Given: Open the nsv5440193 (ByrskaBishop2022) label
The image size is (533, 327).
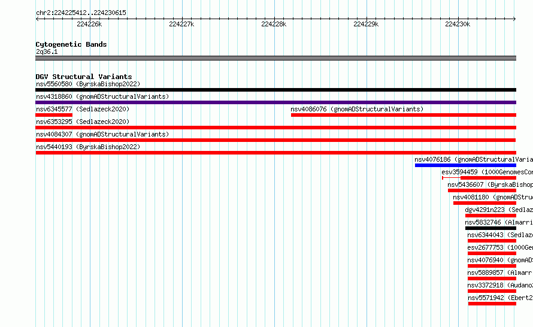Looking at the screenshot, I should pyautogui.click(x=88, y=147).
